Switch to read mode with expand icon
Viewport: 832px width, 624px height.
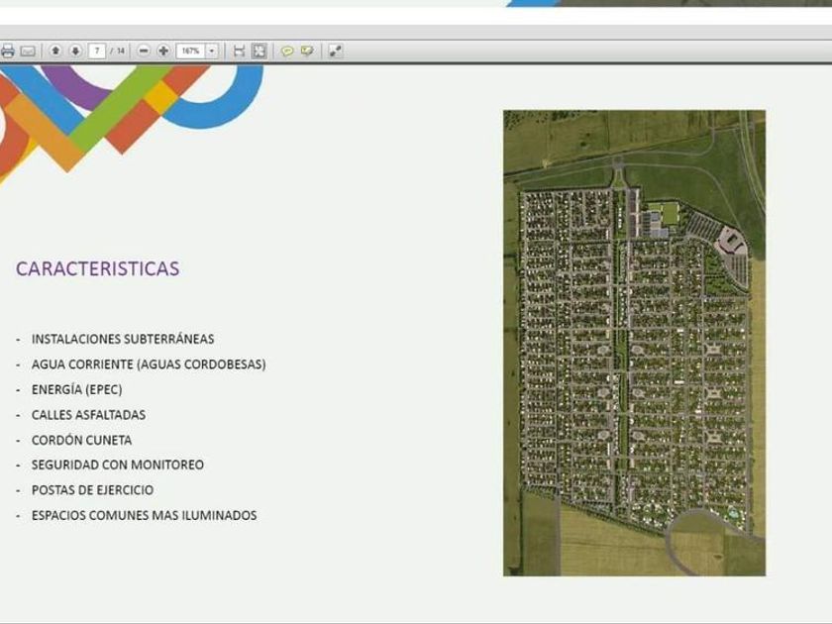[336, 51]
